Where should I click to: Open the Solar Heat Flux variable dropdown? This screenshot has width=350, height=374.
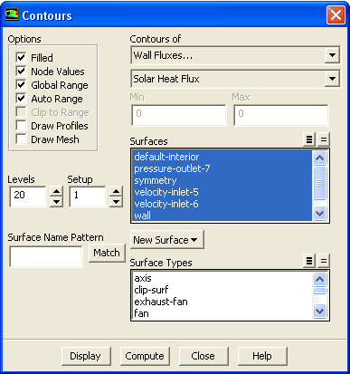[x=332, y=79]
